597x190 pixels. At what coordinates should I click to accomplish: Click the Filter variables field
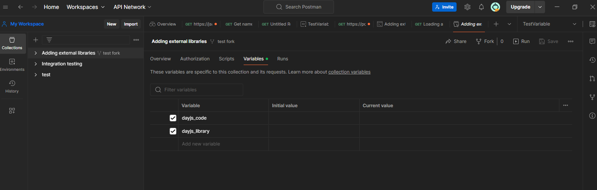(x=197, y=90)
